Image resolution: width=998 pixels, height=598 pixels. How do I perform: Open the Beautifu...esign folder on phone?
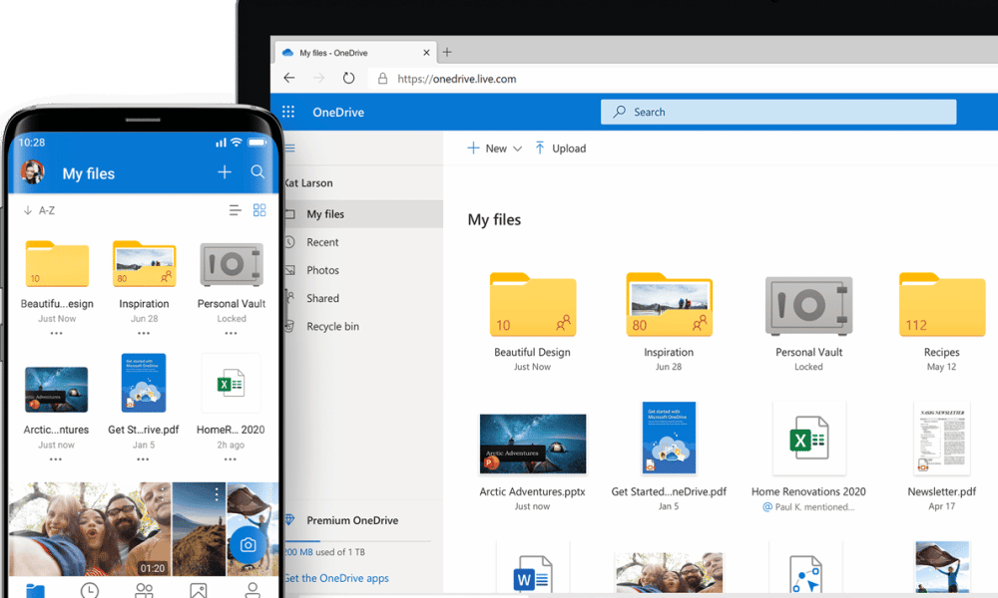57,264
